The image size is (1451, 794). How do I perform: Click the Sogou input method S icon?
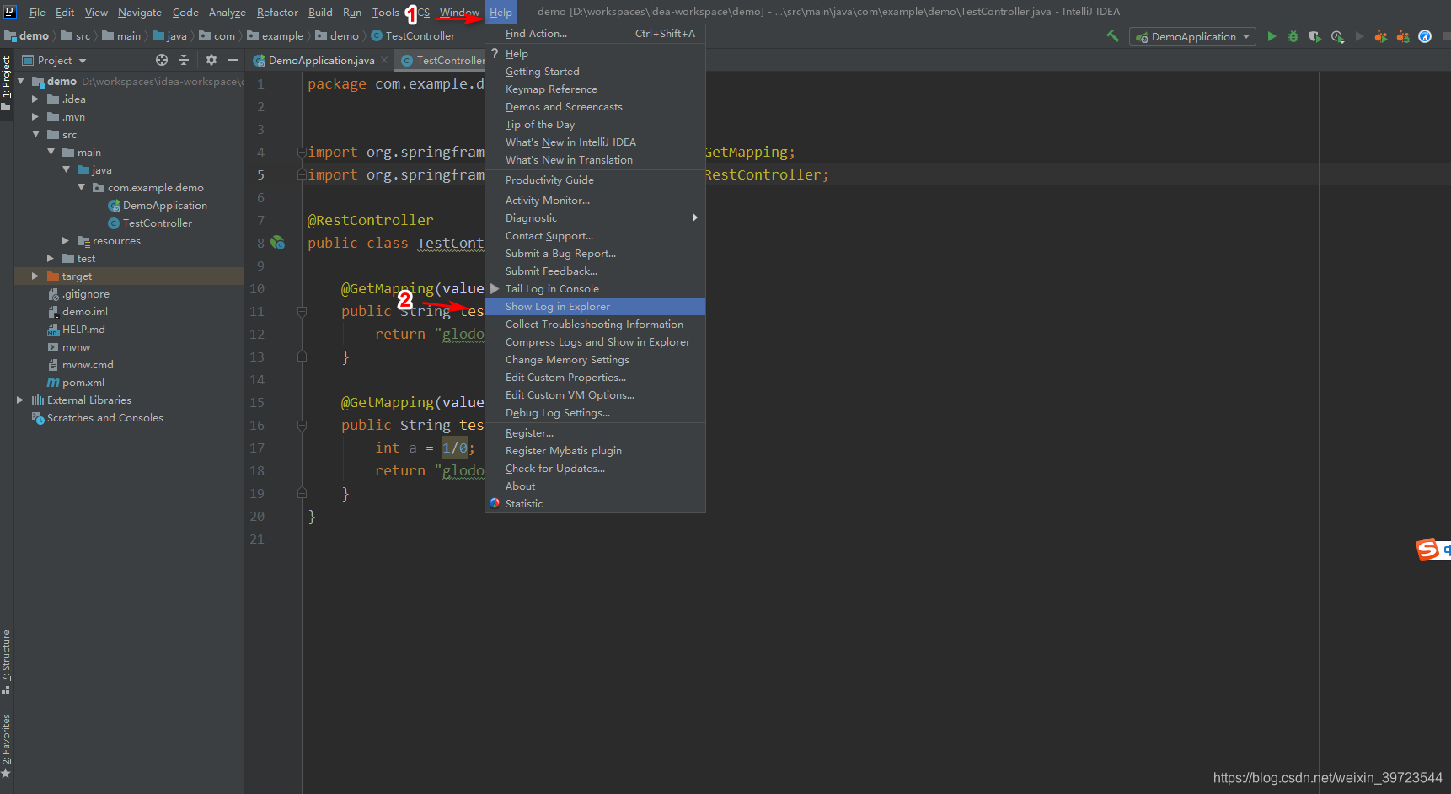[x=1427, y=550]
